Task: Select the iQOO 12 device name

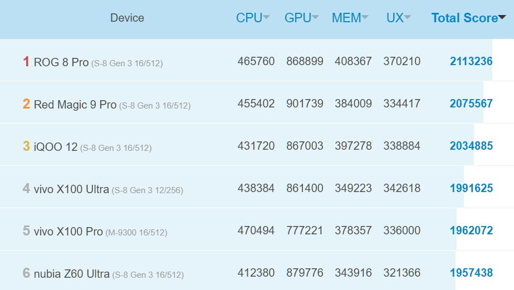Action: 56,146
